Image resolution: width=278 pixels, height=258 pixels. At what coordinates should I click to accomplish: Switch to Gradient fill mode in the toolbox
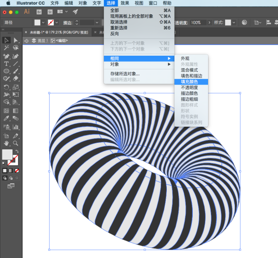pyautogui.click(x=11, y=171)
